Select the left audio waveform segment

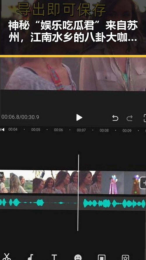tap(39, 203)
